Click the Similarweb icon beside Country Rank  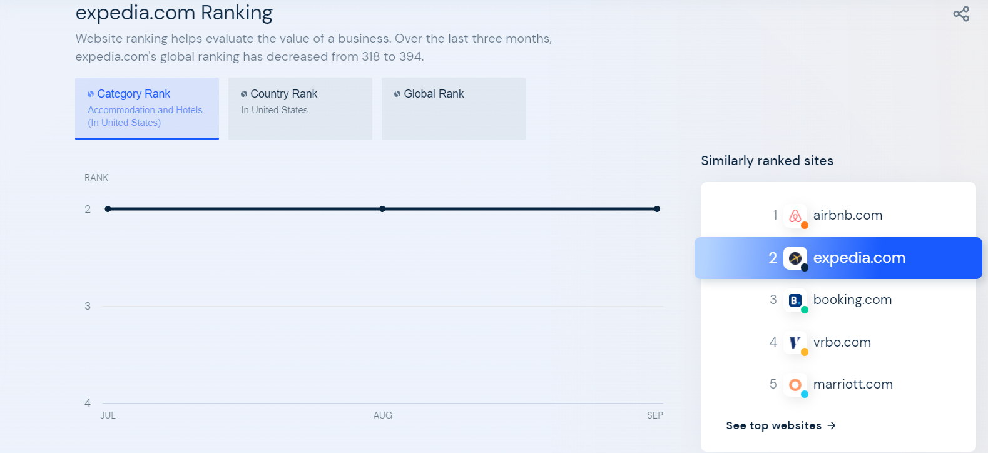[x=244, y=94]
